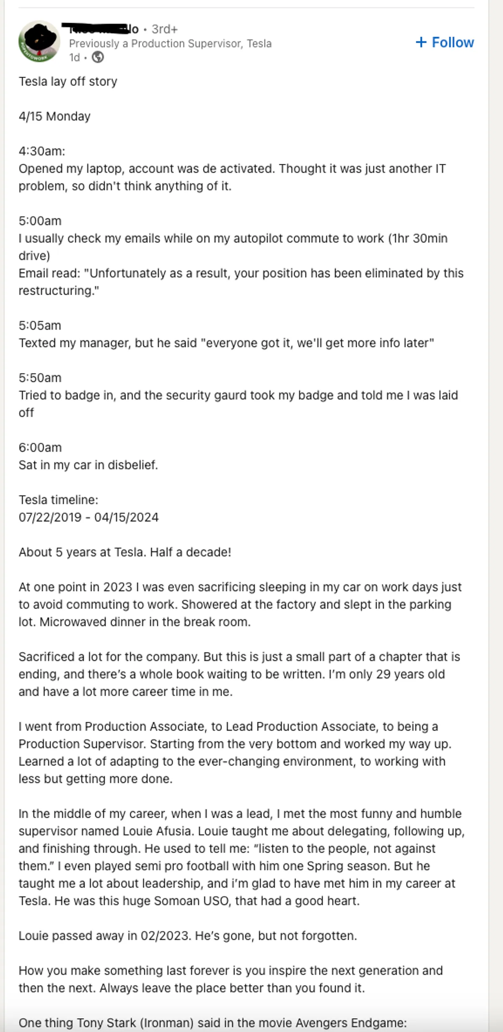Click the "3rd+" connection degree label
Viewport: 503px width, 1032px height.
[x=165, y=29]
